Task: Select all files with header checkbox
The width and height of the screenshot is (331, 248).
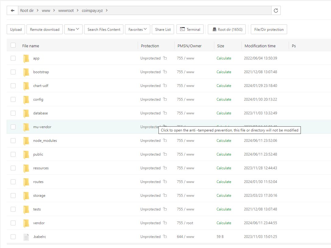Action: (x=13, y=45)
